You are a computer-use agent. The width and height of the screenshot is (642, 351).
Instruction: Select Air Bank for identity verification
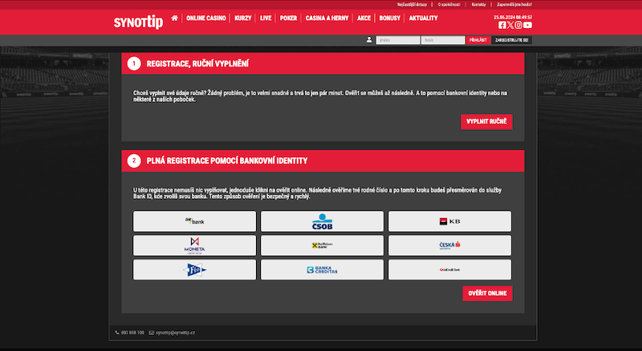(x=194, y=221)
